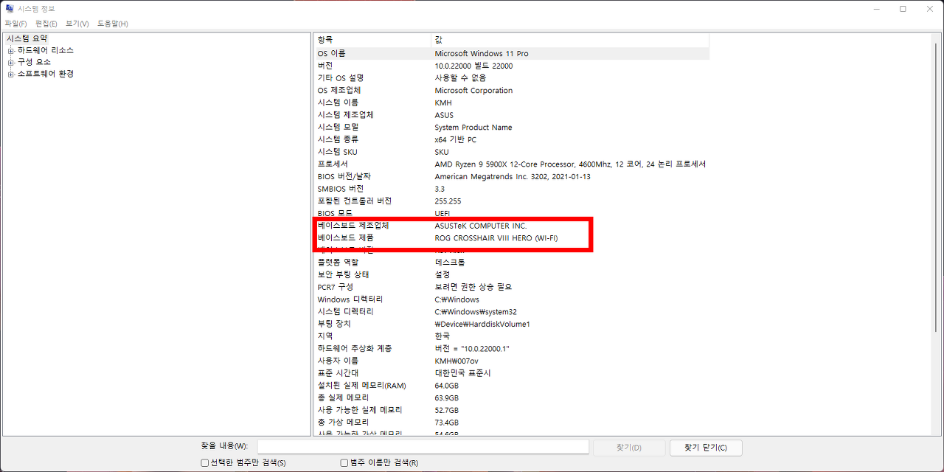Expand the 소프트웨어 환경 node
This screenshot has width=944, height=472.
click(x=11, y=74)
